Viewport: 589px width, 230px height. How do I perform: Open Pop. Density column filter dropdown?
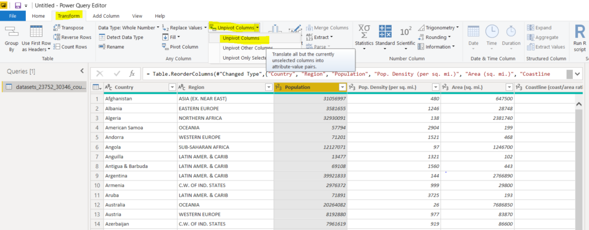pos(435,87)
